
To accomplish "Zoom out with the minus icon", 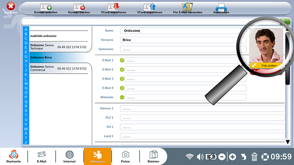I will tap(222, 157).
